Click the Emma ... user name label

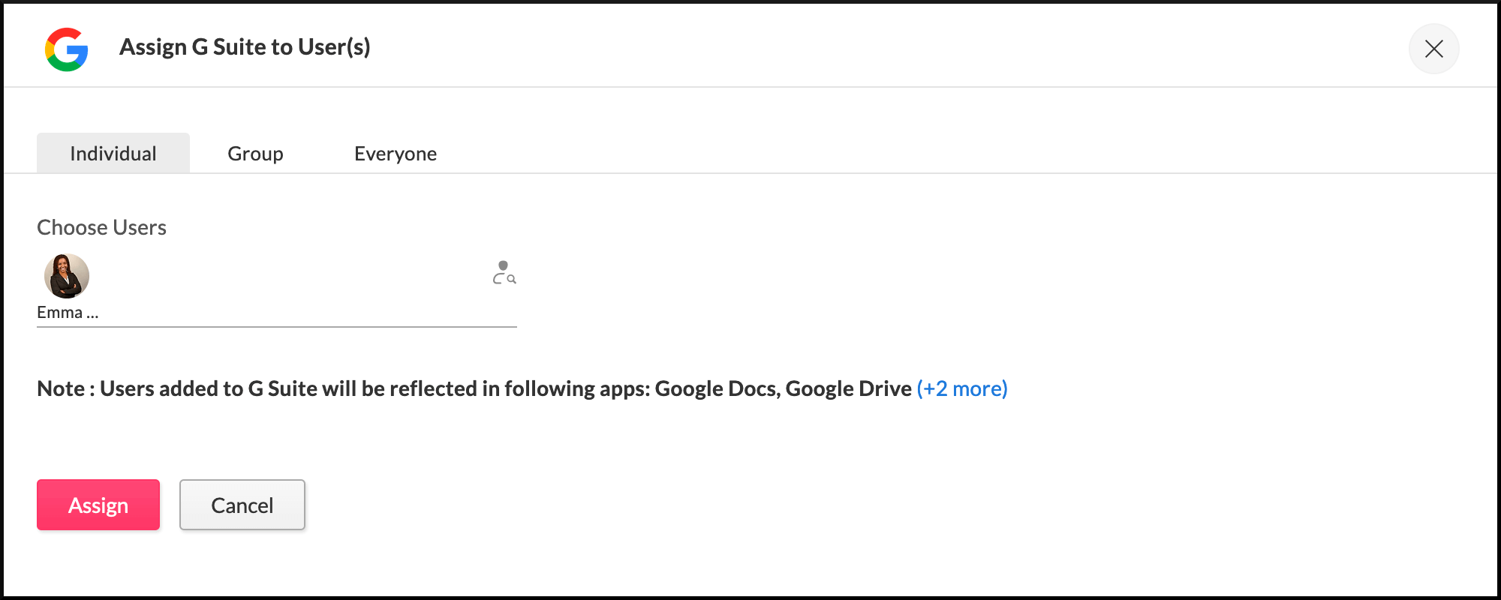tap(68, 312)
